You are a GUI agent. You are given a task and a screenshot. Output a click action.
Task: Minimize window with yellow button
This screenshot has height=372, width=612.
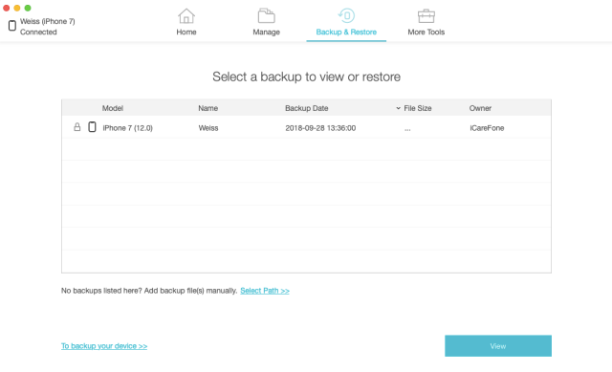click(17, 8)
